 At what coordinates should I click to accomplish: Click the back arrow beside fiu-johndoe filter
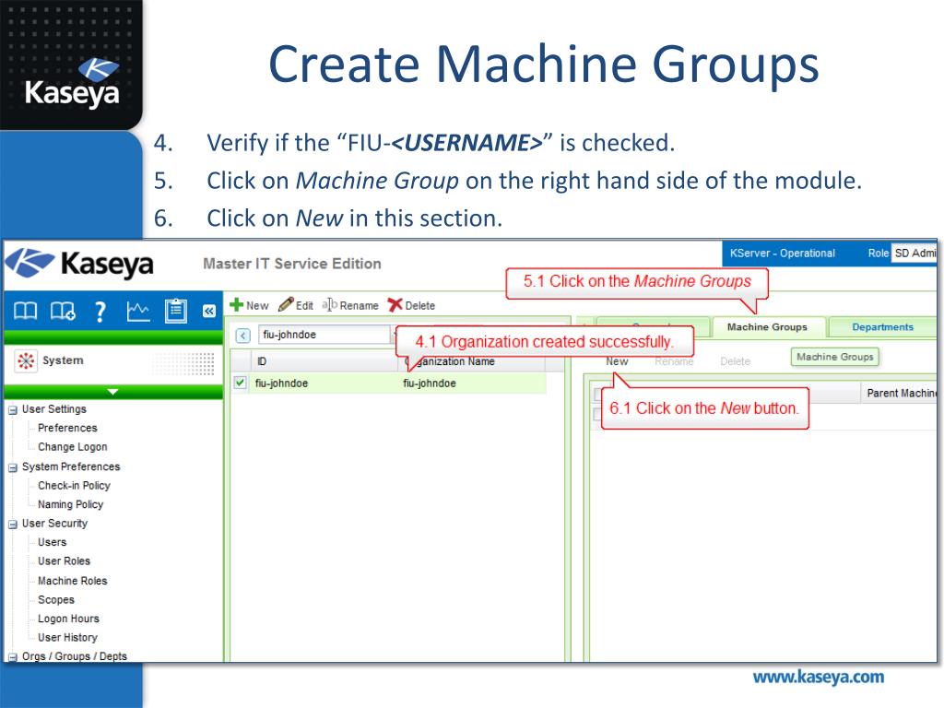tap(242, 336)
